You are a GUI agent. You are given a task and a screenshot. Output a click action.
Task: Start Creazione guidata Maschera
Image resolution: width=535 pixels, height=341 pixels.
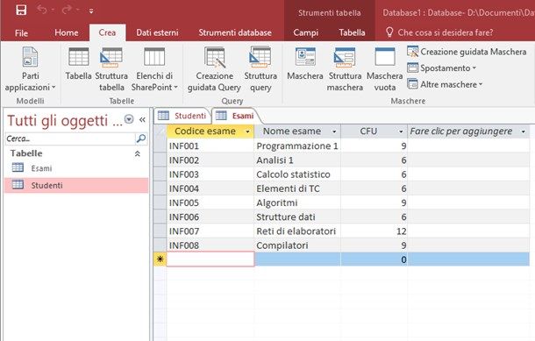tap(467, 52)
